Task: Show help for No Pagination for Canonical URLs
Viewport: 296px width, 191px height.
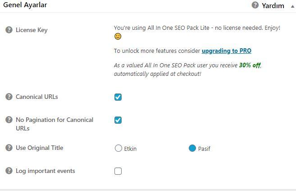Action: tap(9, 120)
